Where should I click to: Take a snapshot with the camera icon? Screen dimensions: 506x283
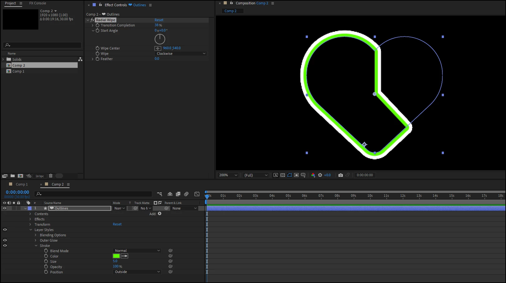[341, 175]
